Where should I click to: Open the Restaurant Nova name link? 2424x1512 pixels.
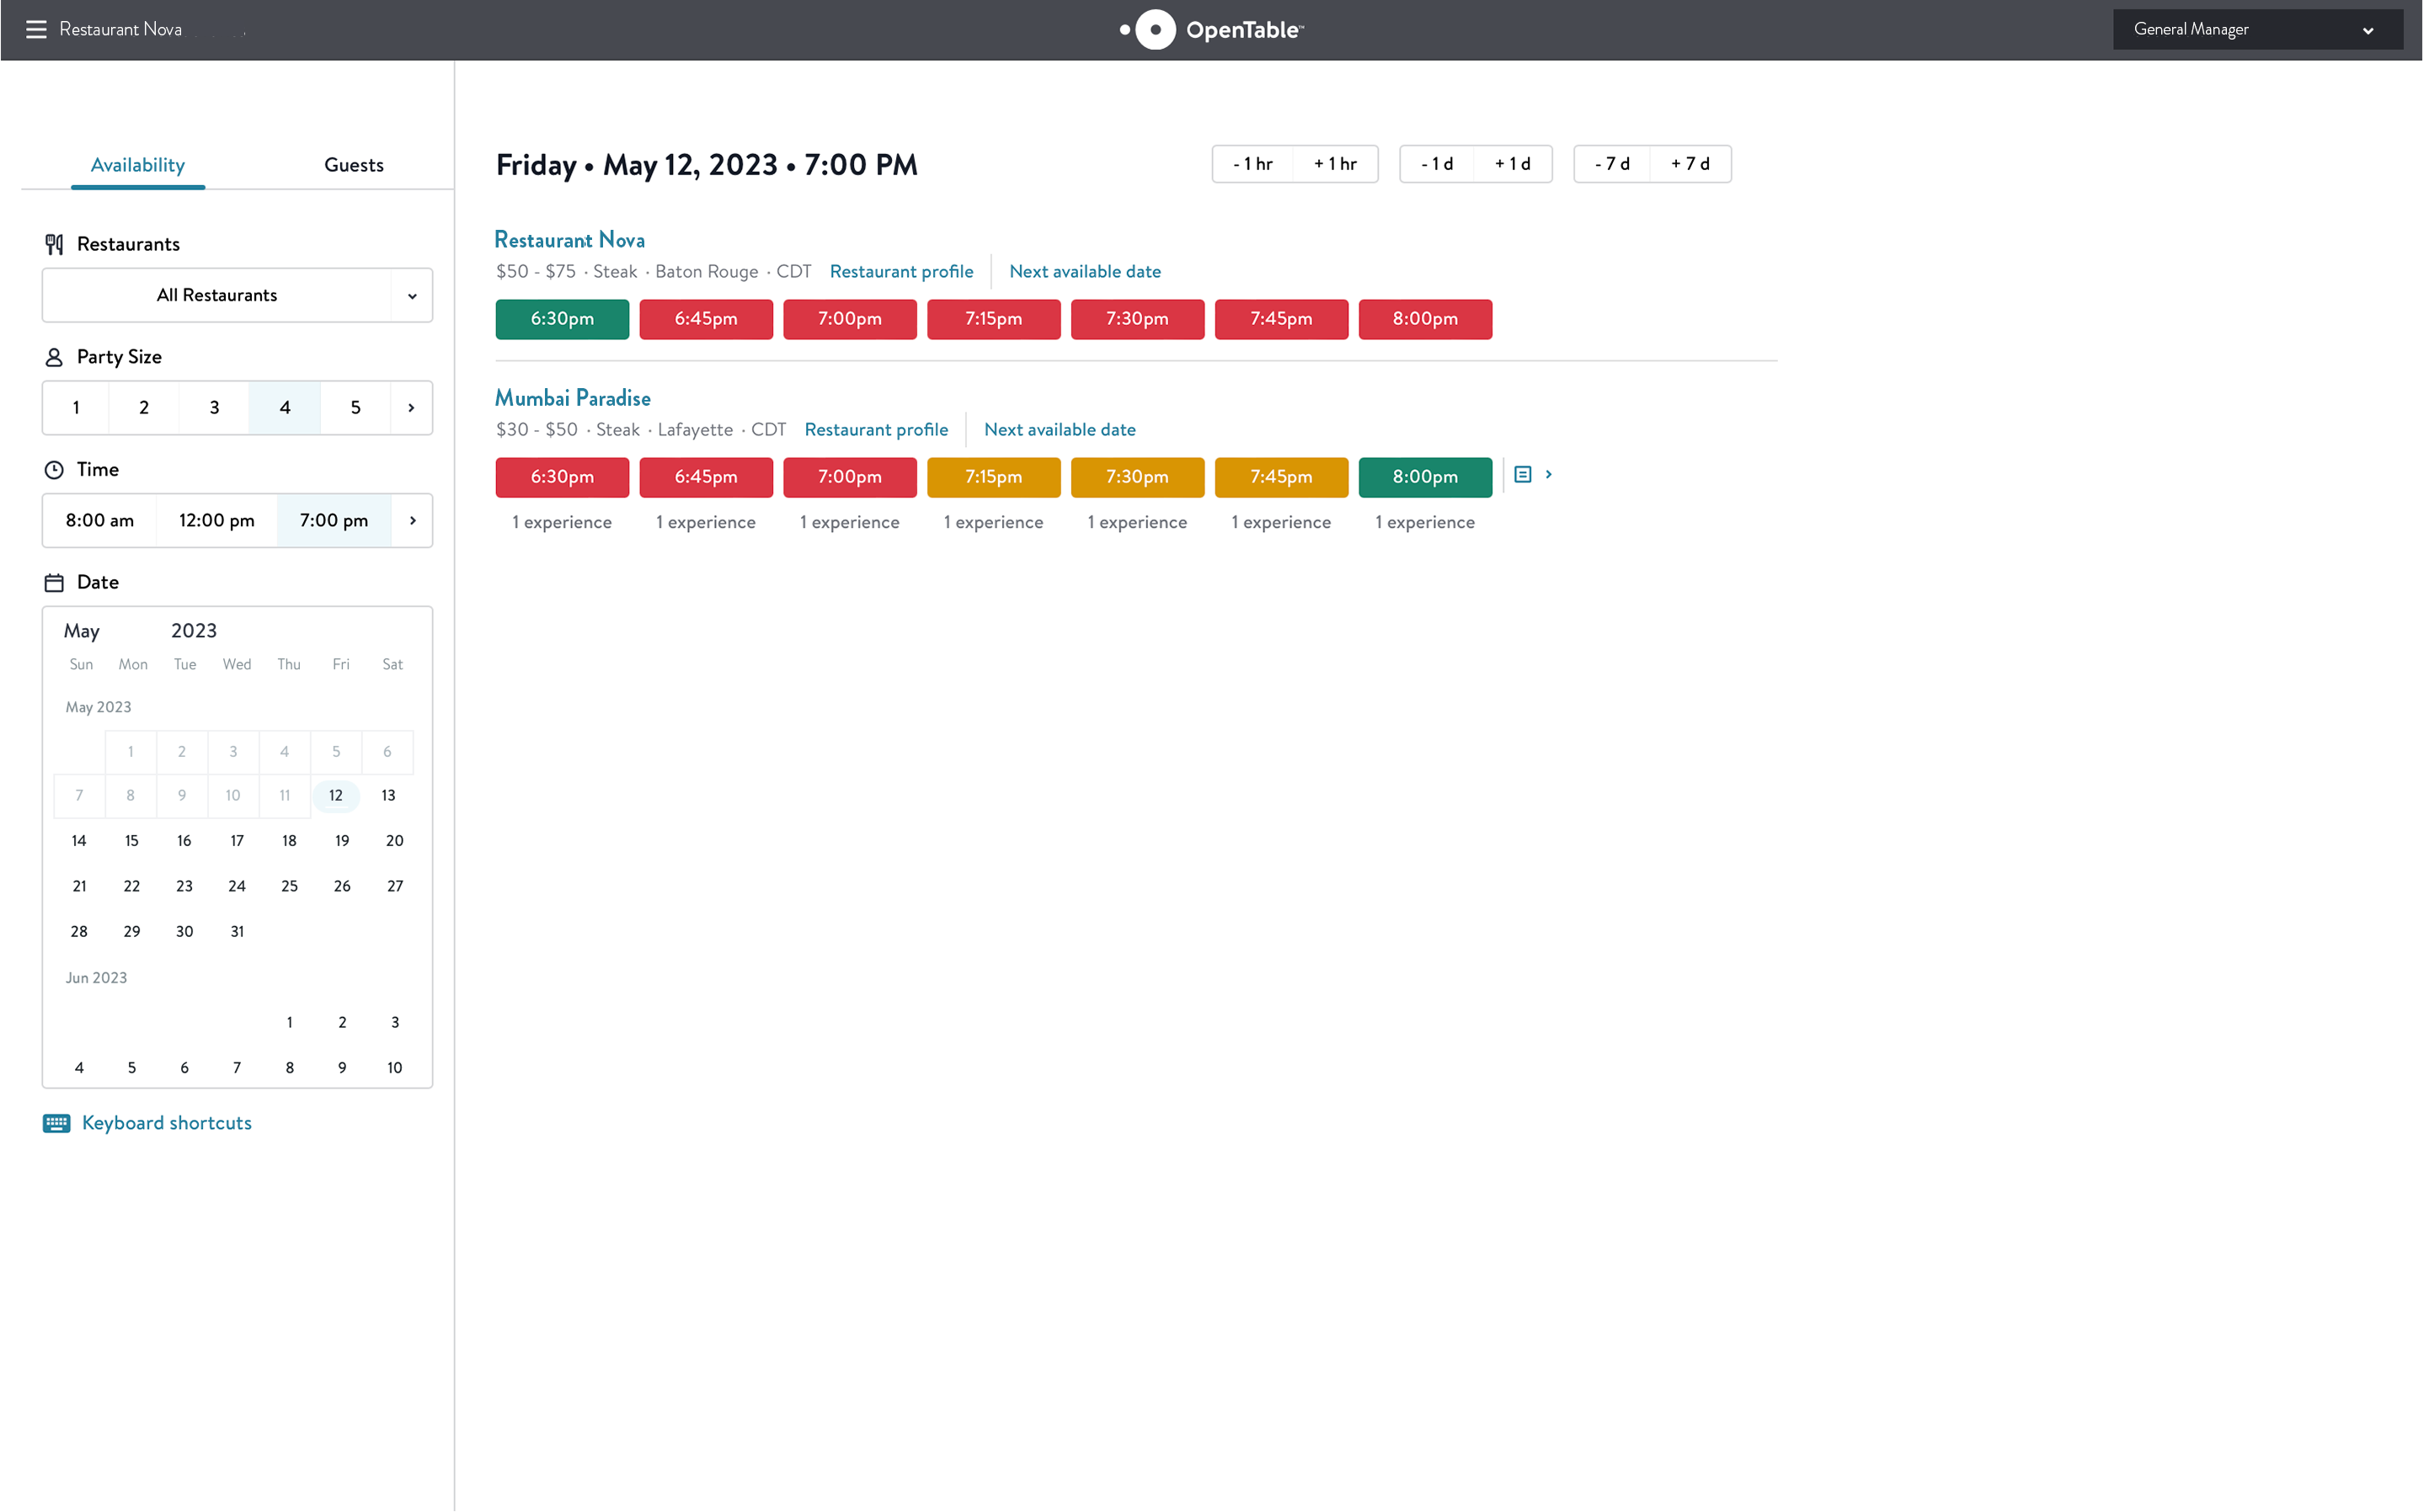[570, 240]
